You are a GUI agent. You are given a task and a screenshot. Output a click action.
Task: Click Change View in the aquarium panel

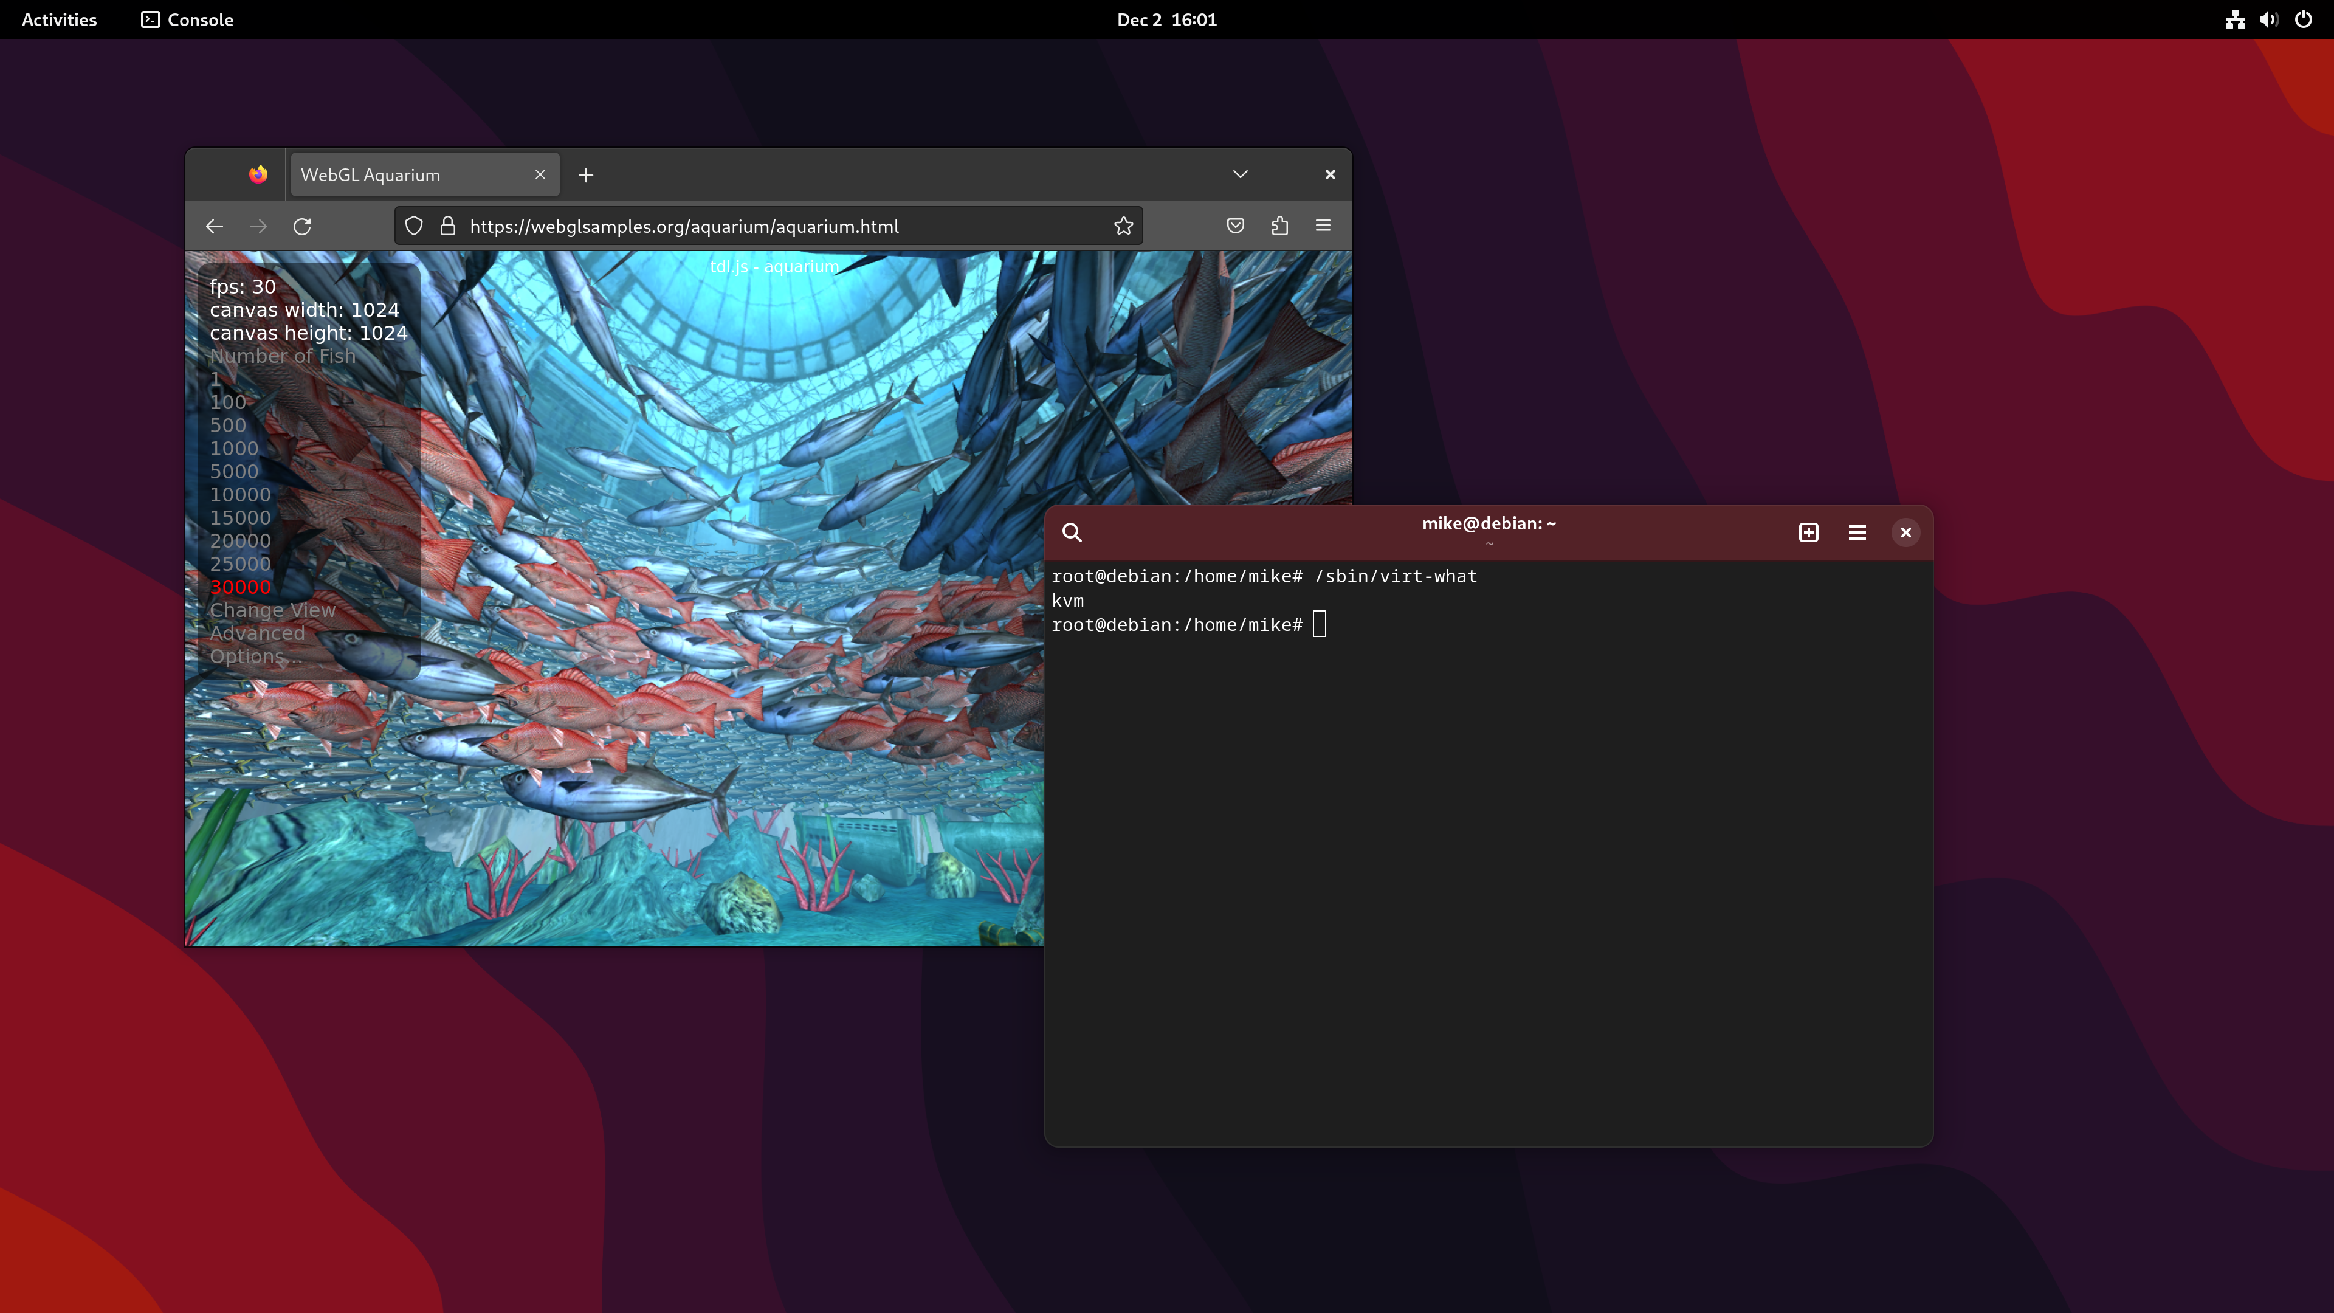(273, 610)
